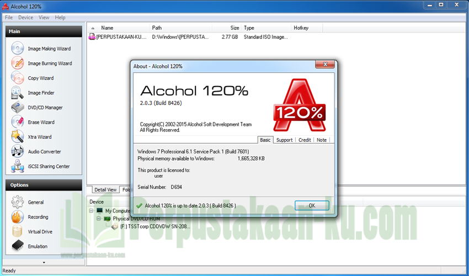This screenshot has height=276, width=469.
Task: Switch to the Note tab
Action: click(x=322, y=140)
